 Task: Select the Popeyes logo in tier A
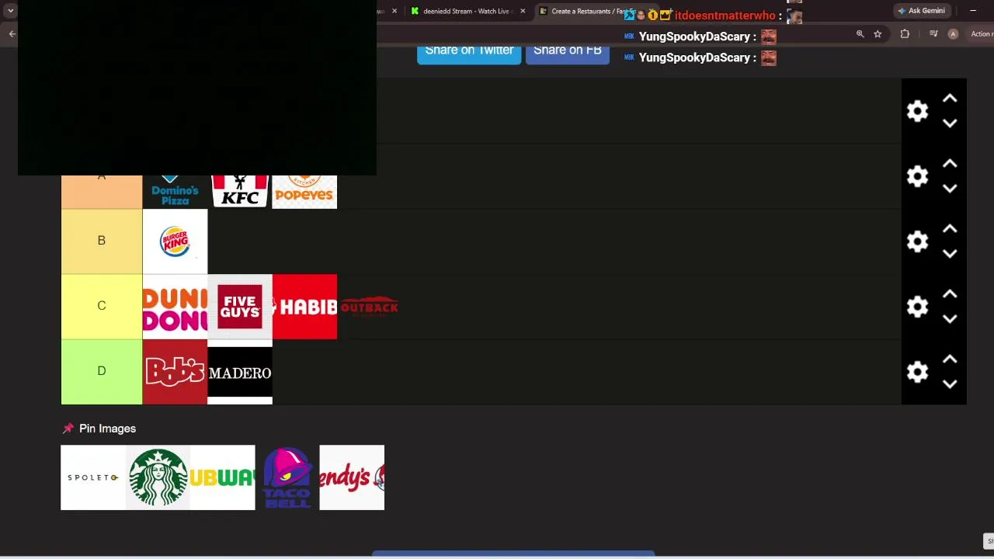point(304,192)
